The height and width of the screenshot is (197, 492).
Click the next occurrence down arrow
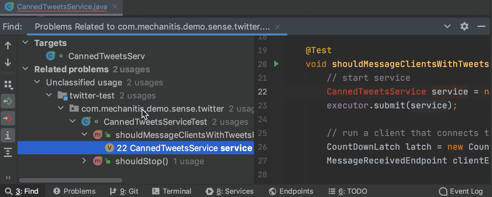click(x=8, y=62)
